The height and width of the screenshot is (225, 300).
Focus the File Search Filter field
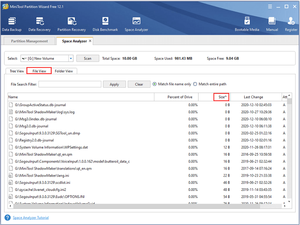coord(70,84)
